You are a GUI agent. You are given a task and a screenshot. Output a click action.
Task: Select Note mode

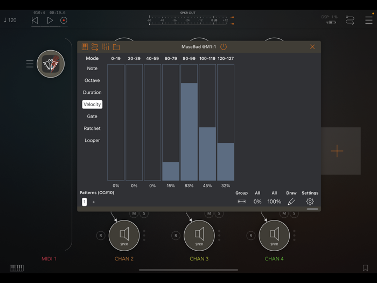tap(92, 68)
